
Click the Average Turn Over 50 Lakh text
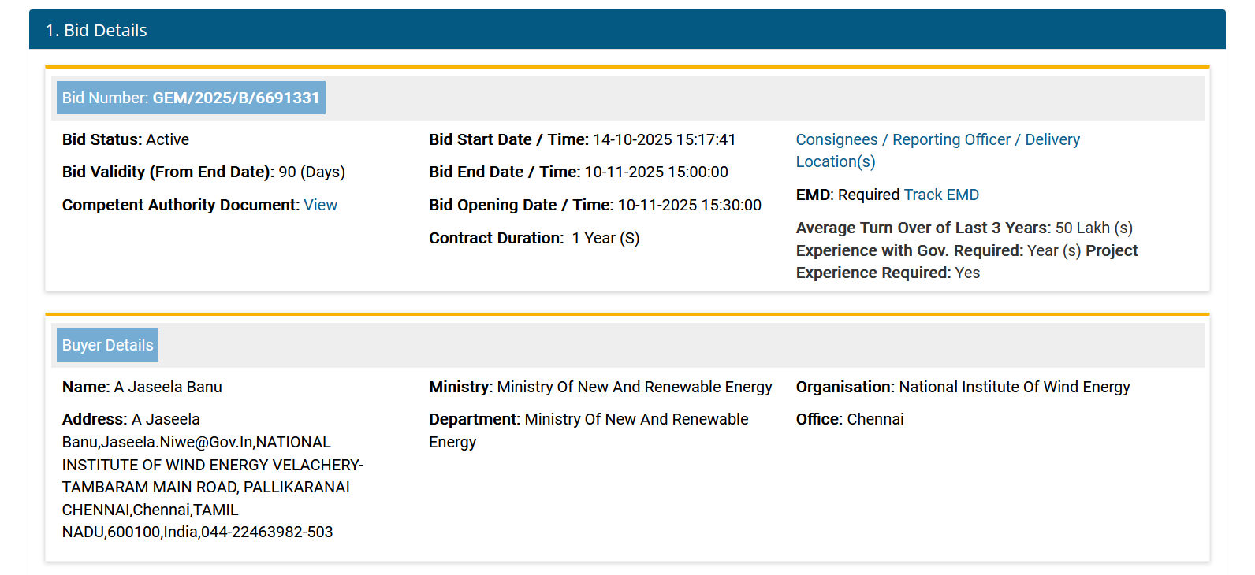pos(1093,228)
